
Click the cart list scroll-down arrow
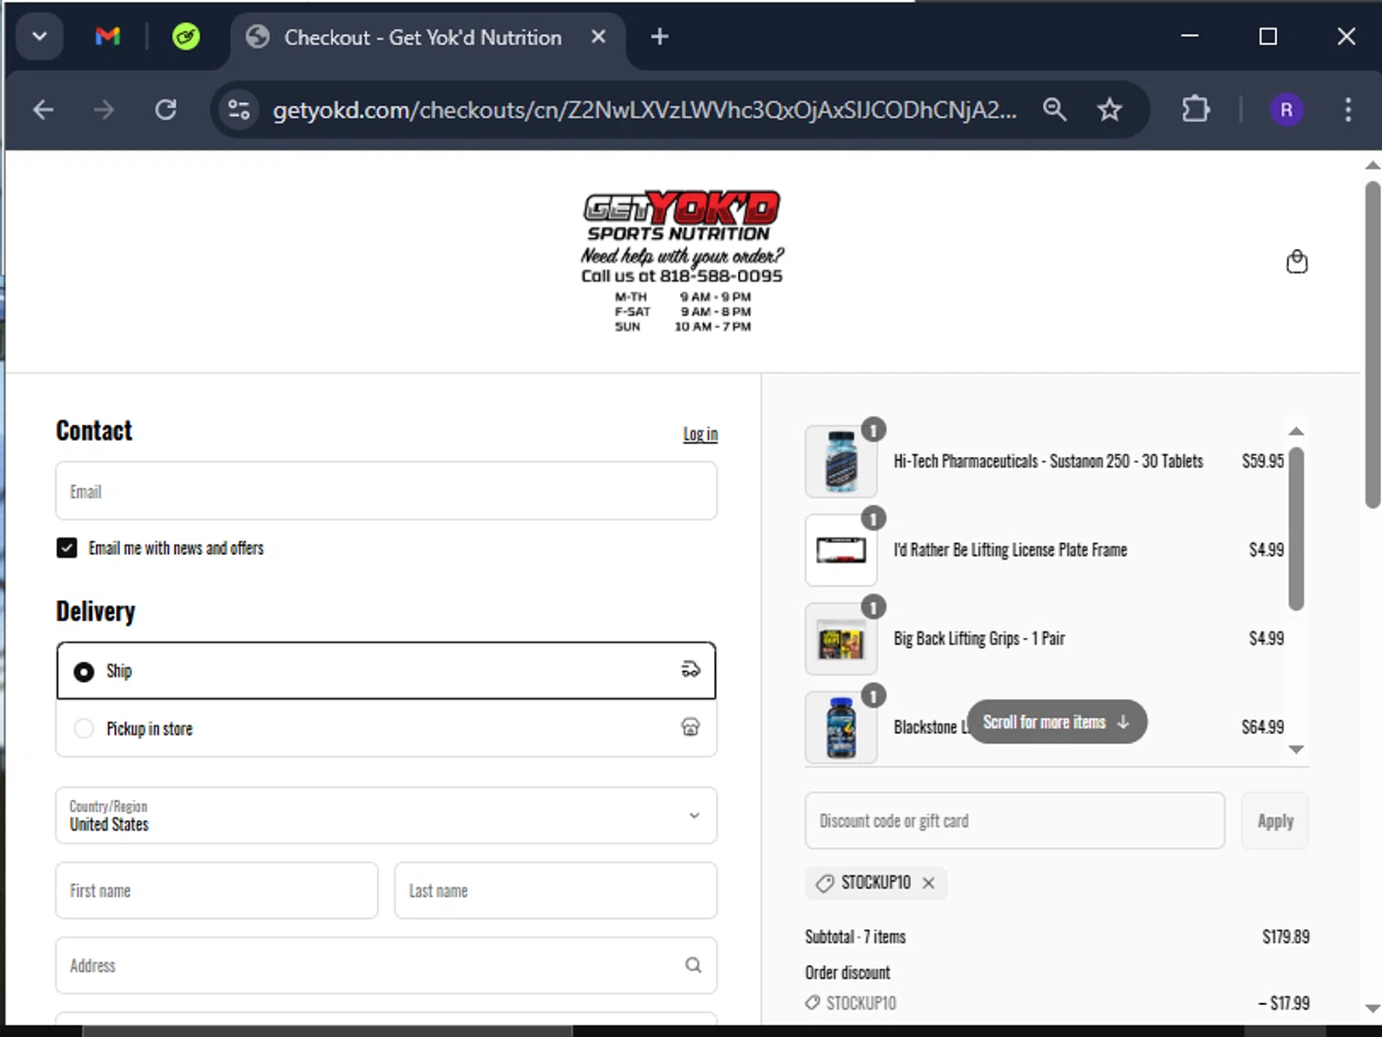[1296, 749]
